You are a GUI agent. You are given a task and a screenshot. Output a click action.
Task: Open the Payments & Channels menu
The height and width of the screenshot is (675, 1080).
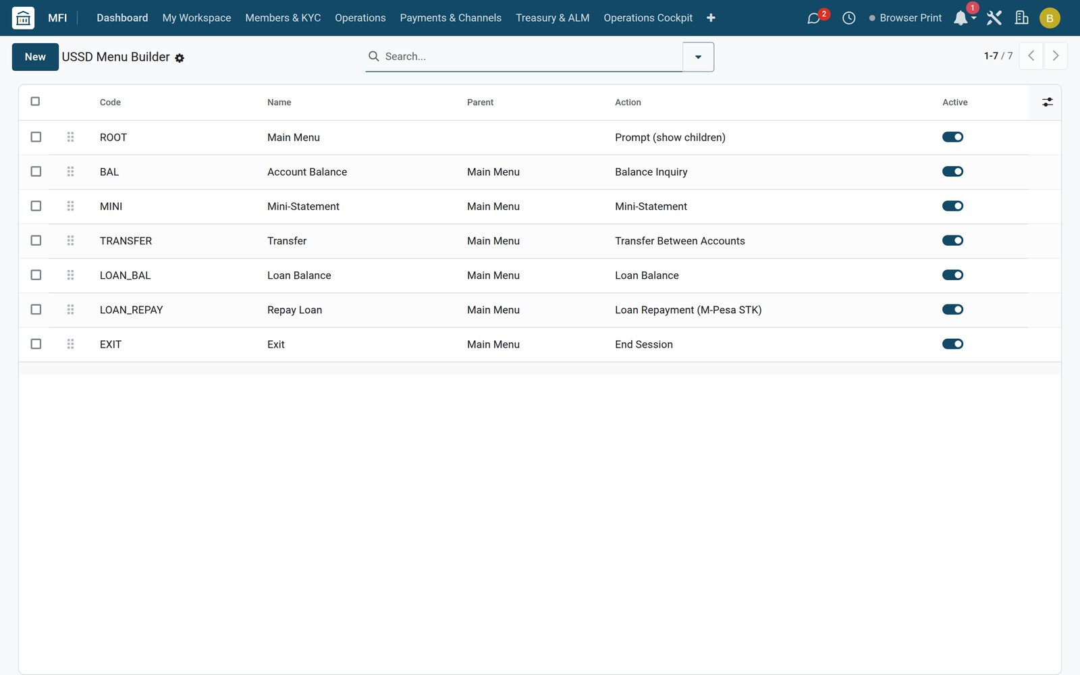(x=450, y=18)
